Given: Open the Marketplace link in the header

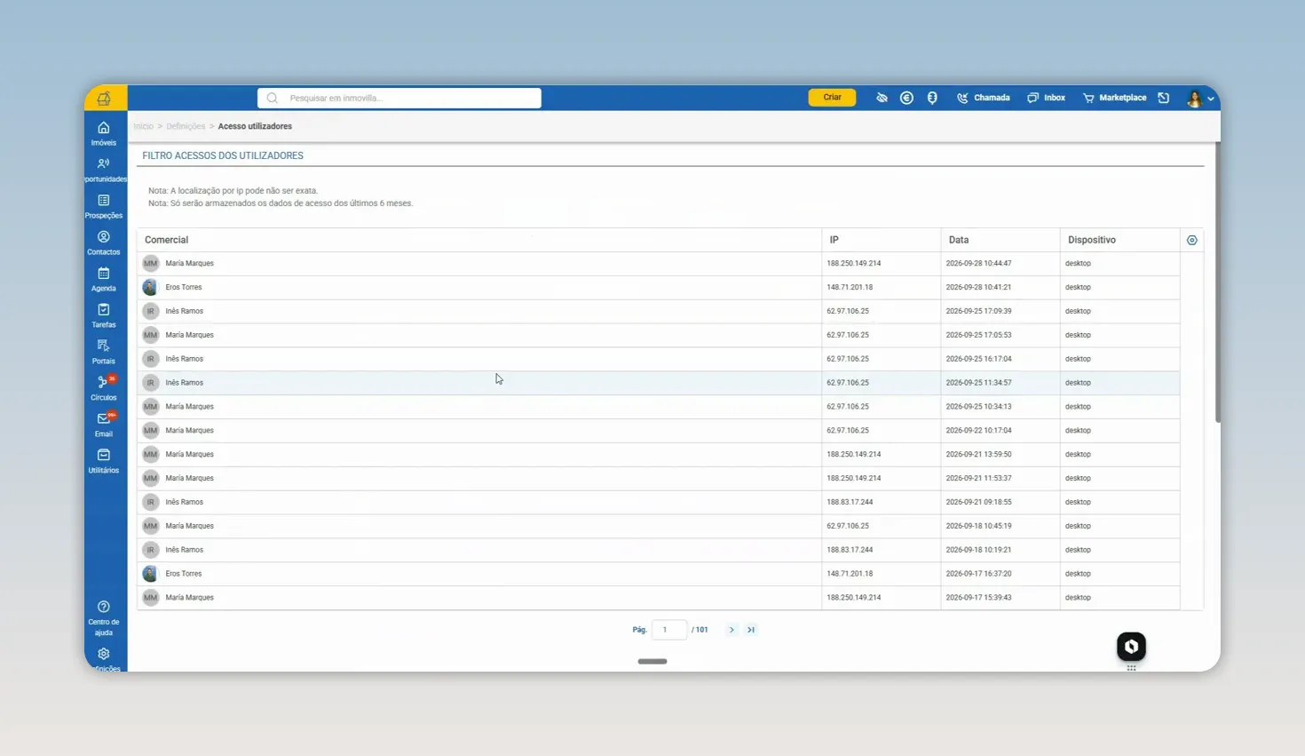Looking at the screenshot, I should (x=1115, y=98).
